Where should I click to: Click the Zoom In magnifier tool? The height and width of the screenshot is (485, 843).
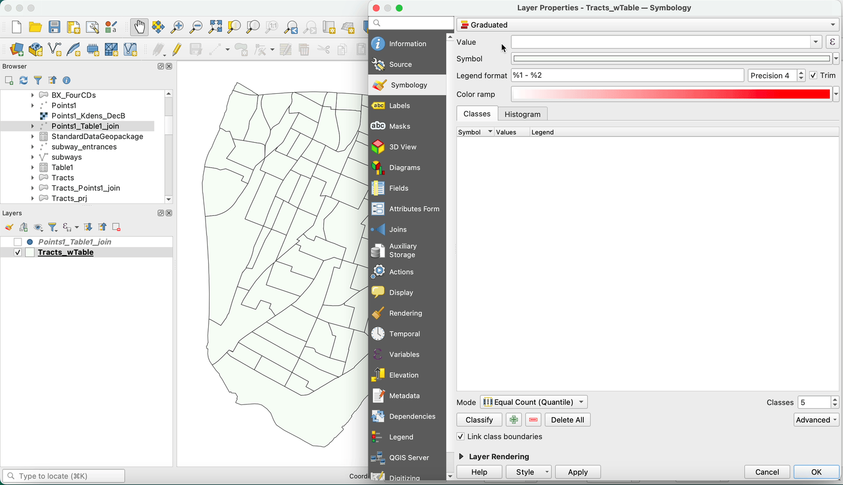177,27
